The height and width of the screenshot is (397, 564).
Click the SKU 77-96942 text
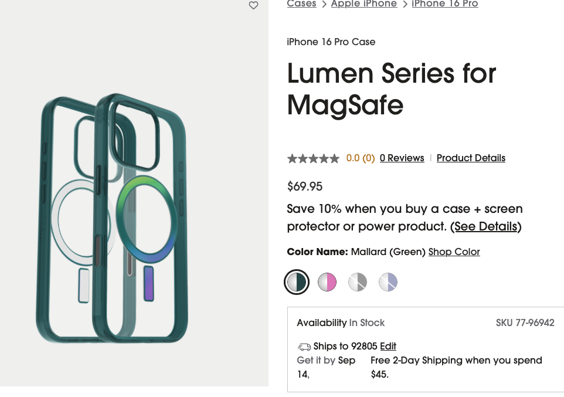[525, 323]
